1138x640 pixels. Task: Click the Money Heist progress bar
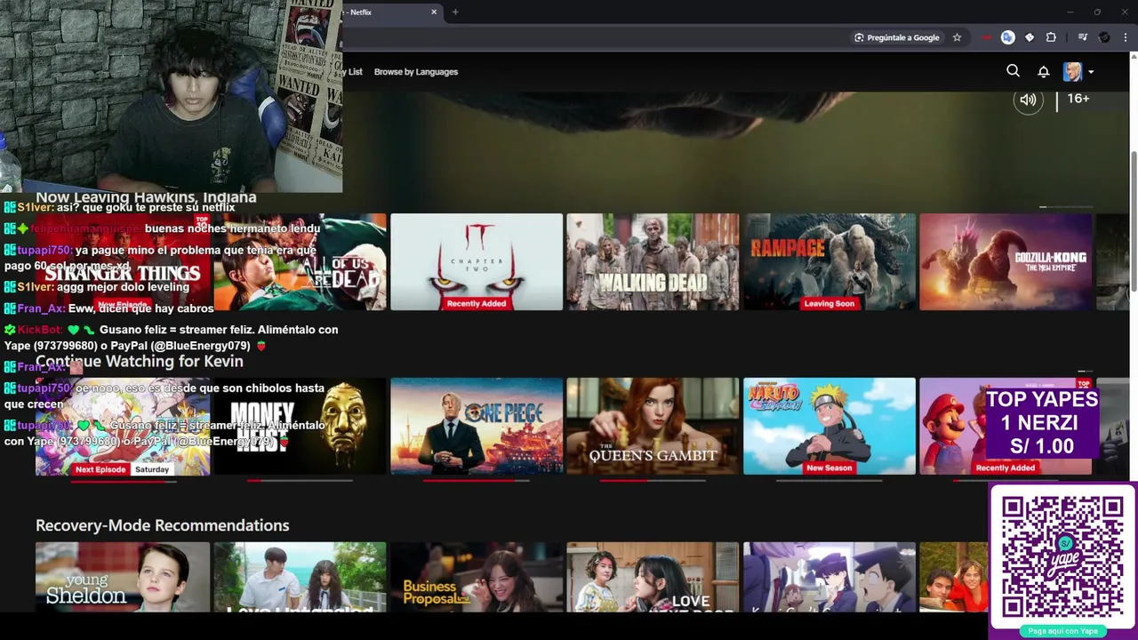coord(300,481)
